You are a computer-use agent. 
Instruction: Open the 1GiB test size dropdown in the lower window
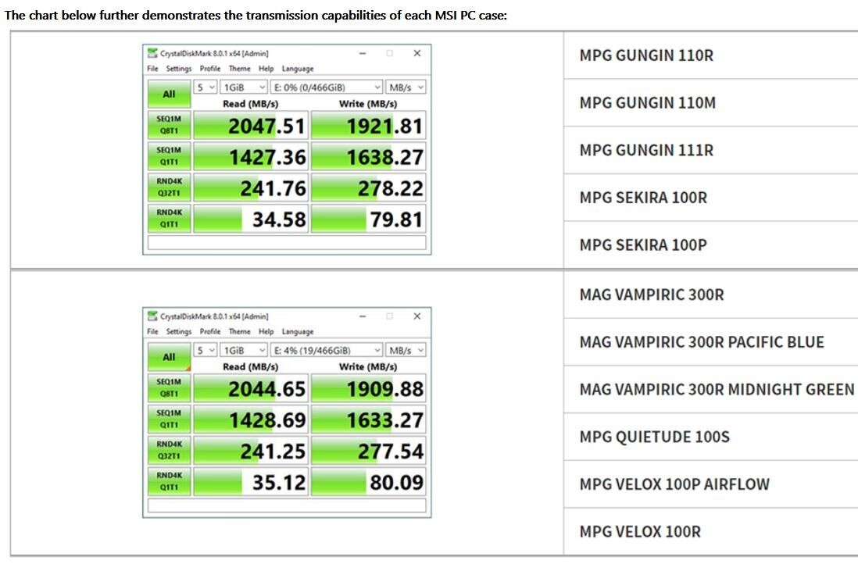point(244,350)
